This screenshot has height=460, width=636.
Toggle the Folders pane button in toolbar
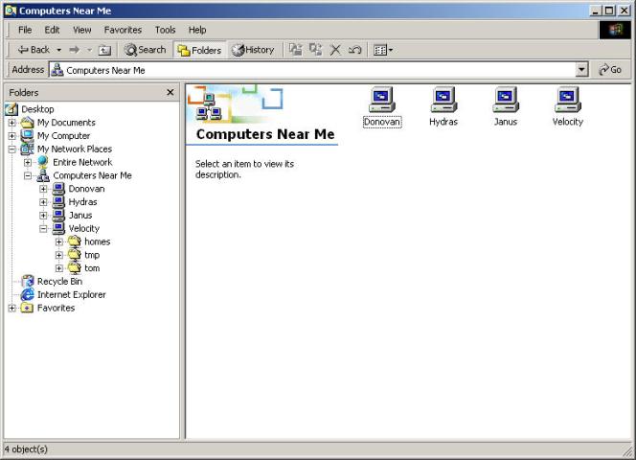coord(198,50)
